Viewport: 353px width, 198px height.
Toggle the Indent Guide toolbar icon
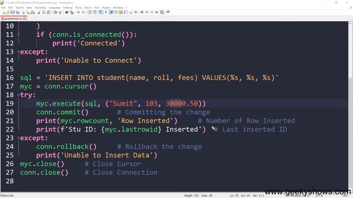click(111, 12)
